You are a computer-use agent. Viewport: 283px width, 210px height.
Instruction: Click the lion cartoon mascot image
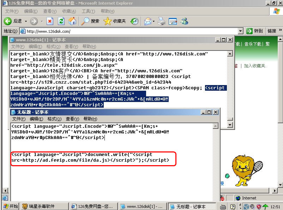247,170
